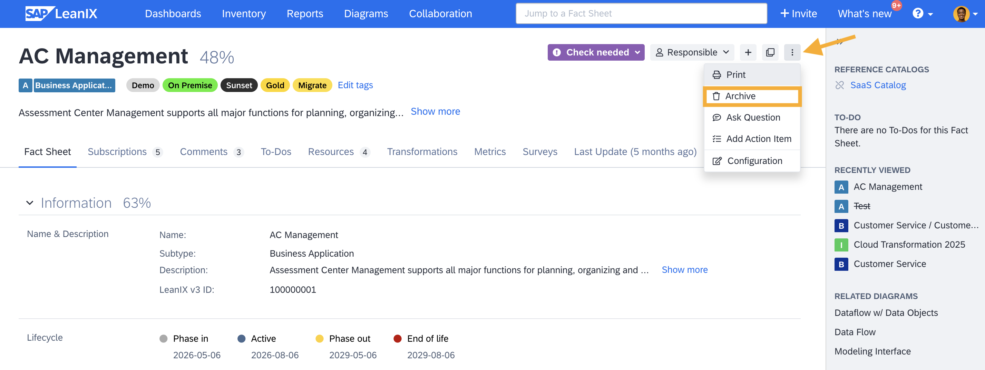
Task: Go to Dashboards in top navigation
Action: click(x=173, y=14)
